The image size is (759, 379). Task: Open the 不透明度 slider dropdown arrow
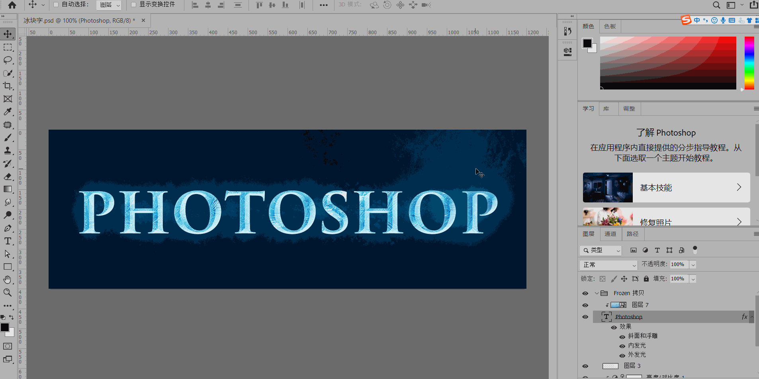point(693,265)
